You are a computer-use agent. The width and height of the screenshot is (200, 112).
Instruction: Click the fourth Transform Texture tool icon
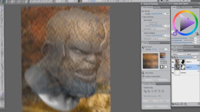click(156, 91)
